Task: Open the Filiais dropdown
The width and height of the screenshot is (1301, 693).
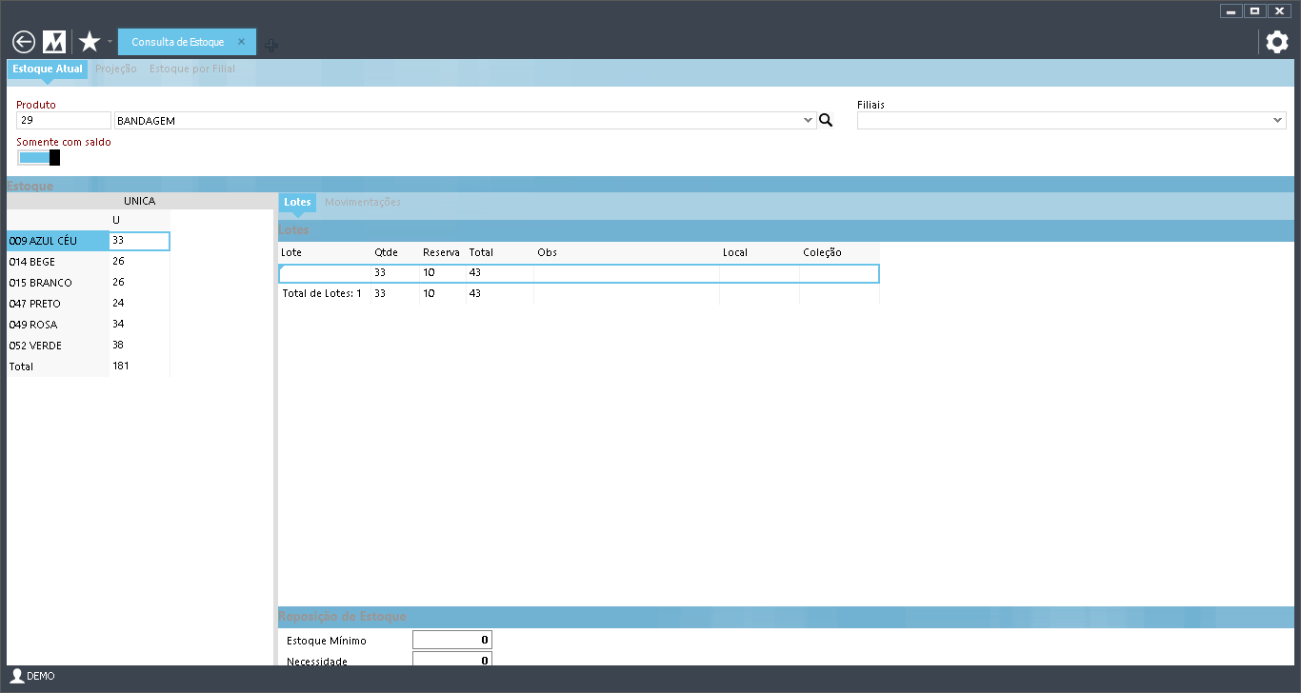Action: tap(1277, 121)
